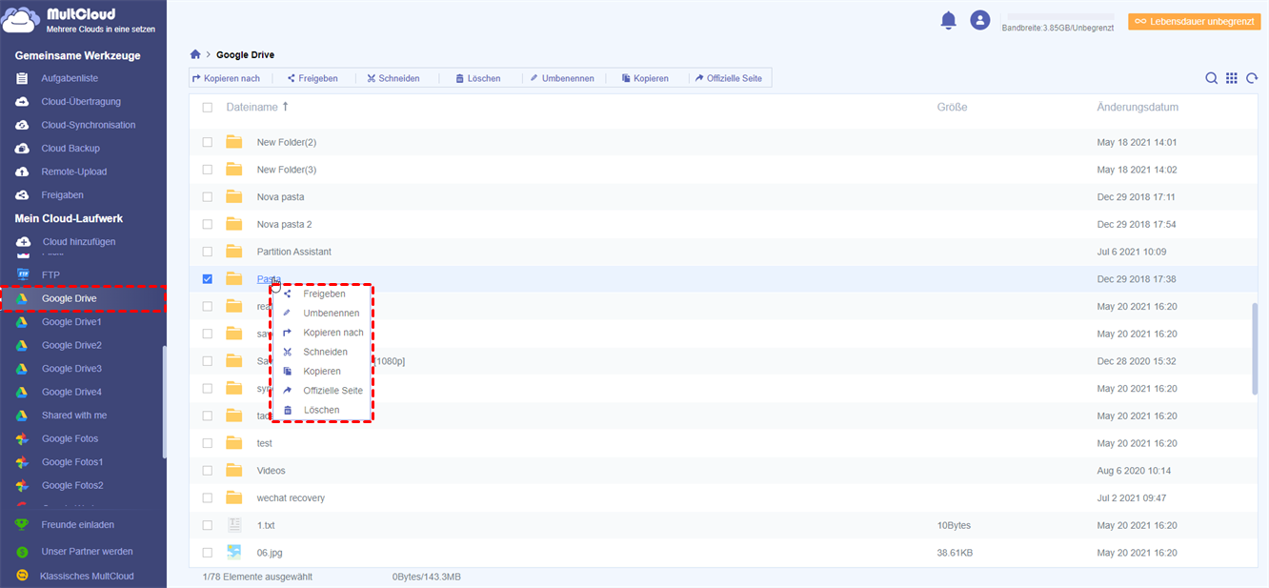
Task: Choose Löschen in context menu
Action: point(322,410)
